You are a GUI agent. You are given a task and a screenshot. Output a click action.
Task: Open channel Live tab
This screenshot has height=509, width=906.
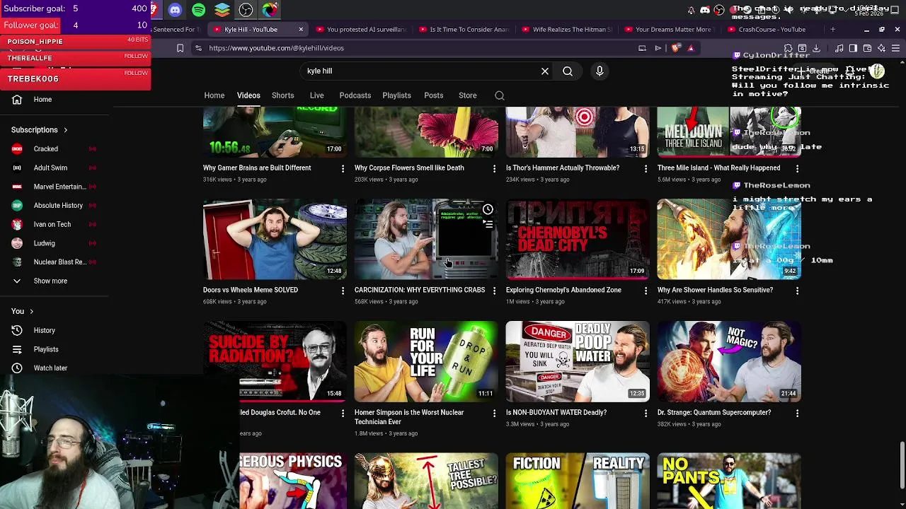pyautogui.click(x=316, y=95)
